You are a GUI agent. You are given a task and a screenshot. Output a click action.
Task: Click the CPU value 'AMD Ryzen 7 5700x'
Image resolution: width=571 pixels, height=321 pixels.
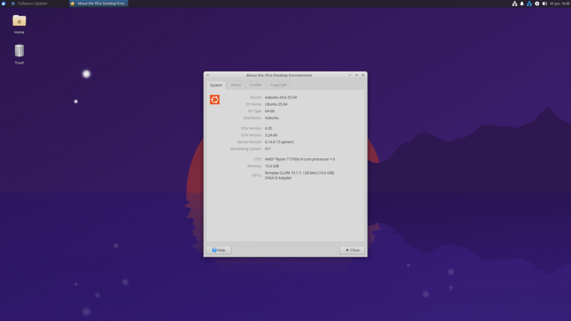299,159
